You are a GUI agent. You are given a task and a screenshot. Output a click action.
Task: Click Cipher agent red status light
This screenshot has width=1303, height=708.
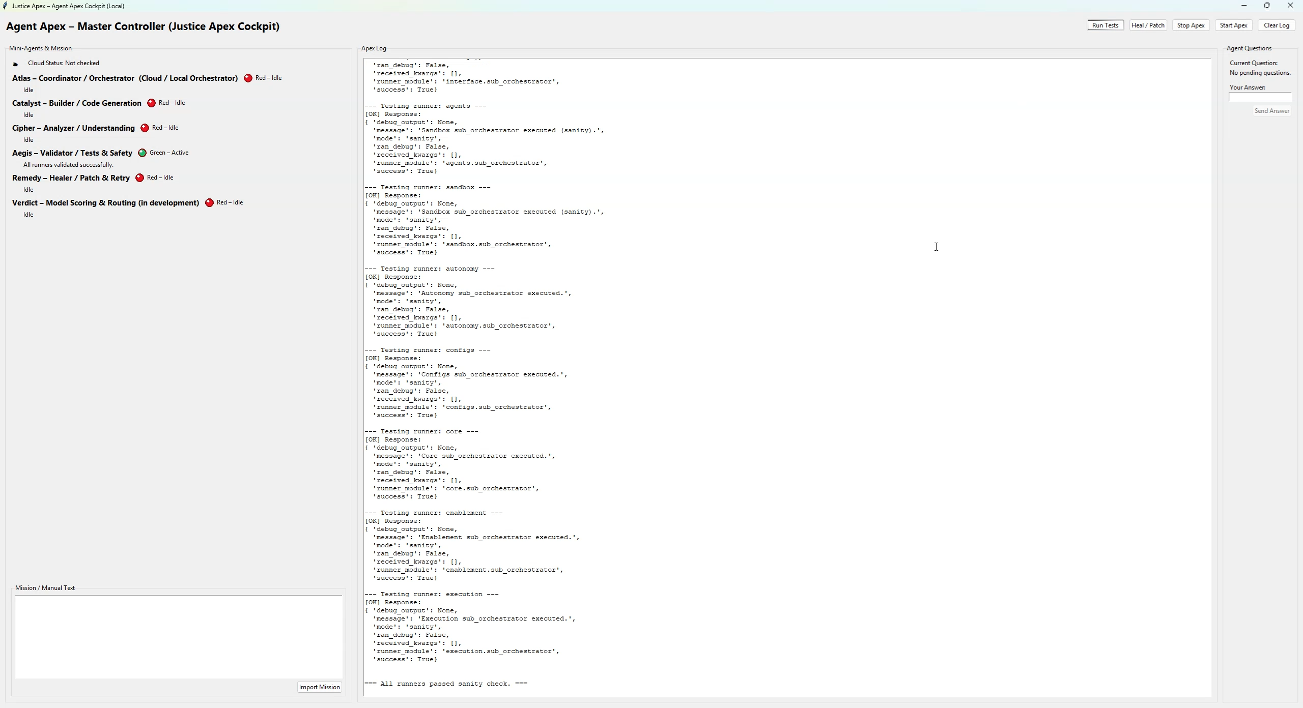tap(145, 128)
